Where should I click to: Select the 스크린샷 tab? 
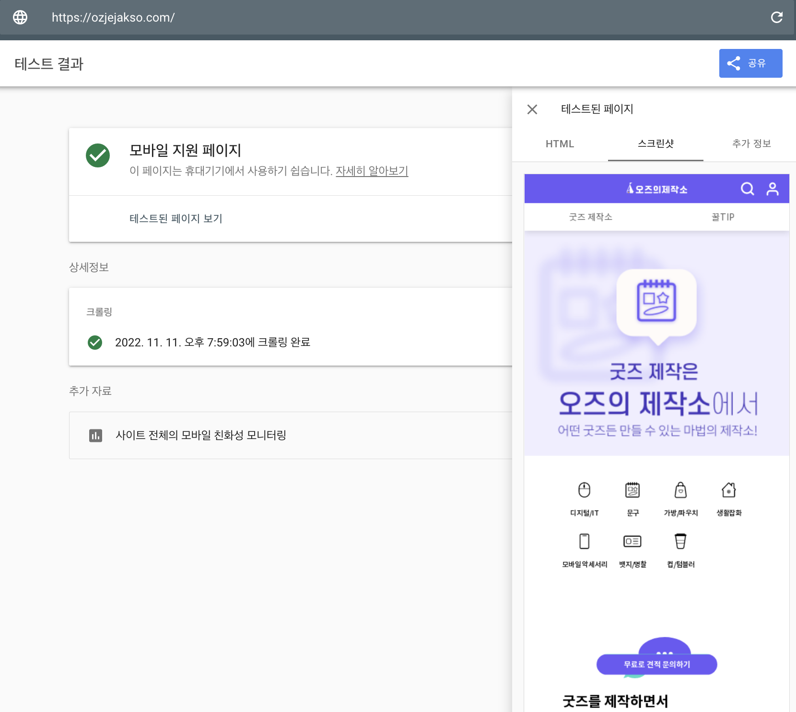pyautogui.click(x=656, y=143)
